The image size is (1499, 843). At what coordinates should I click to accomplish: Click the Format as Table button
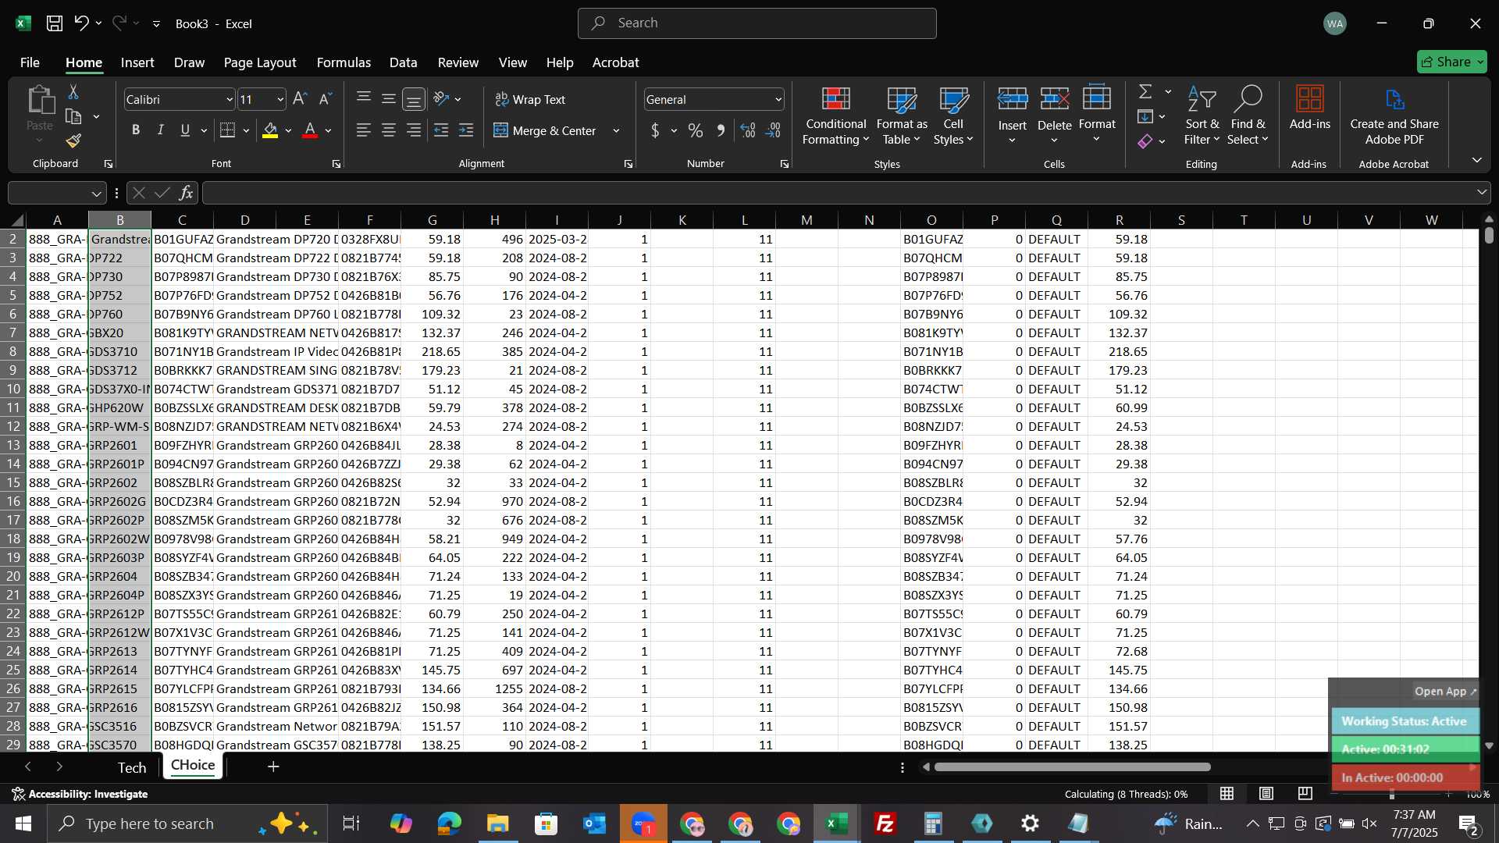click(x=902, y=116)
